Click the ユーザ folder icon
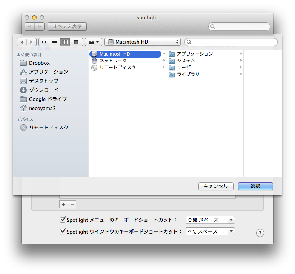 [x=172, y=68]
